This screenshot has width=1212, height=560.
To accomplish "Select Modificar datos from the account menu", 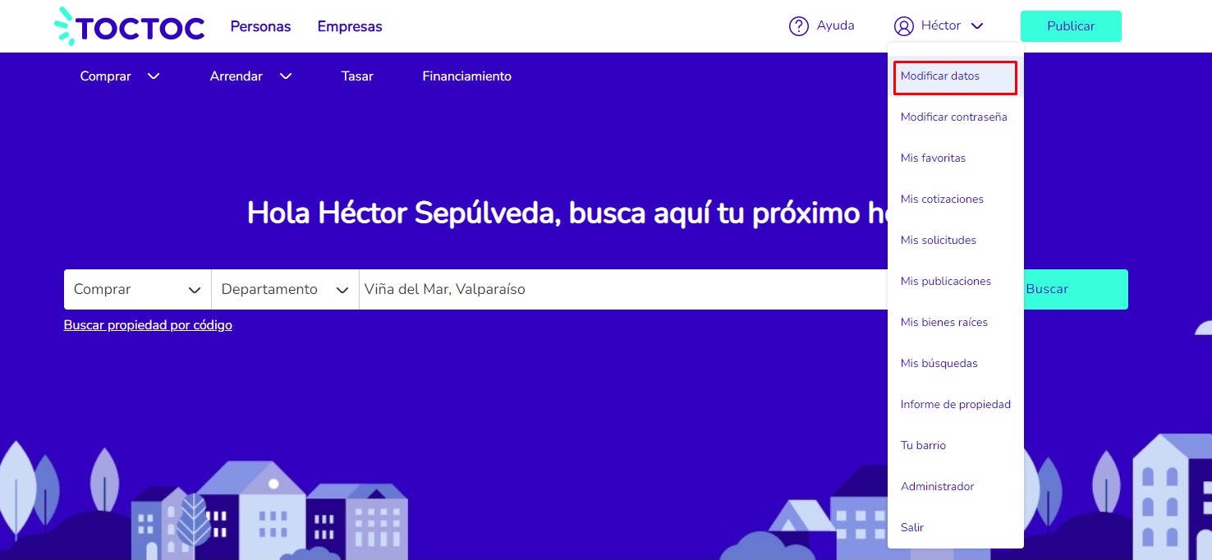I will pos(940,76).
